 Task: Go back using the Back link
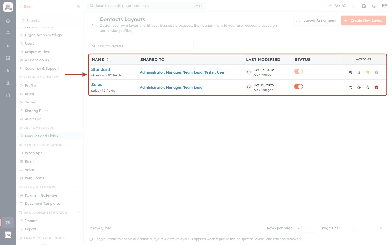pyautogui.click(x=26, y=7)
